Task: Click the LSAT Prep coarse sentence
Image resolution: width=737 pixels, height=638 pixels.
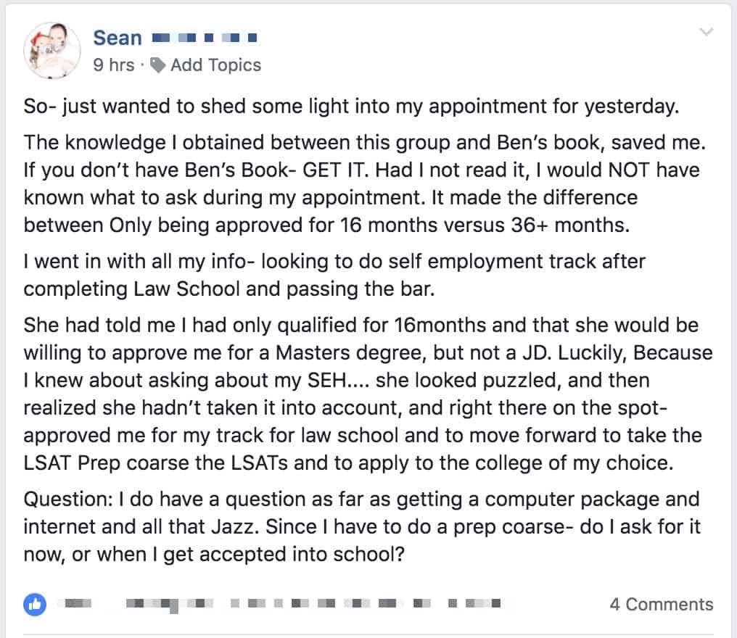Action: [348, 463]
